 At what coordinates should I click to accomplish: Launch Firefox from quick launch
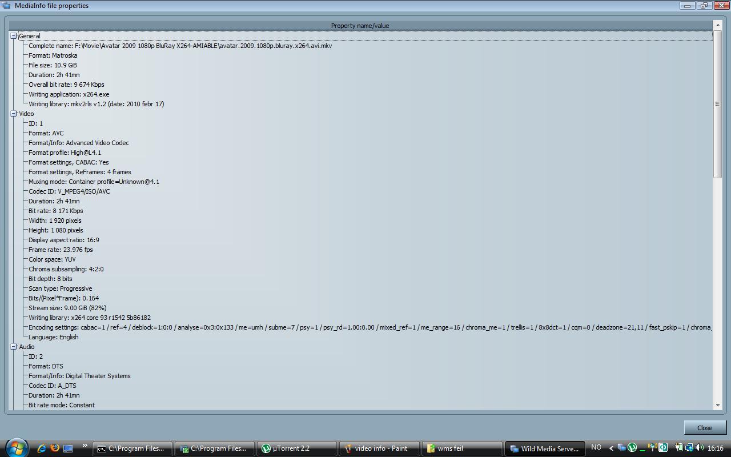[54, 448]
